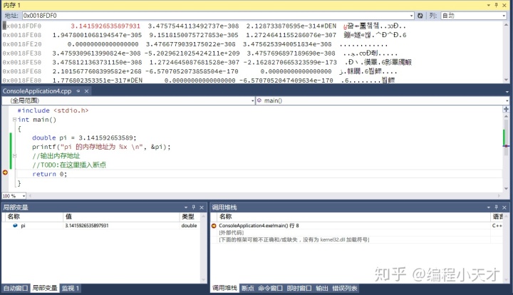
Task: Open the 调用堆栈 panel options arrow
Action: (x=489, y=207)
